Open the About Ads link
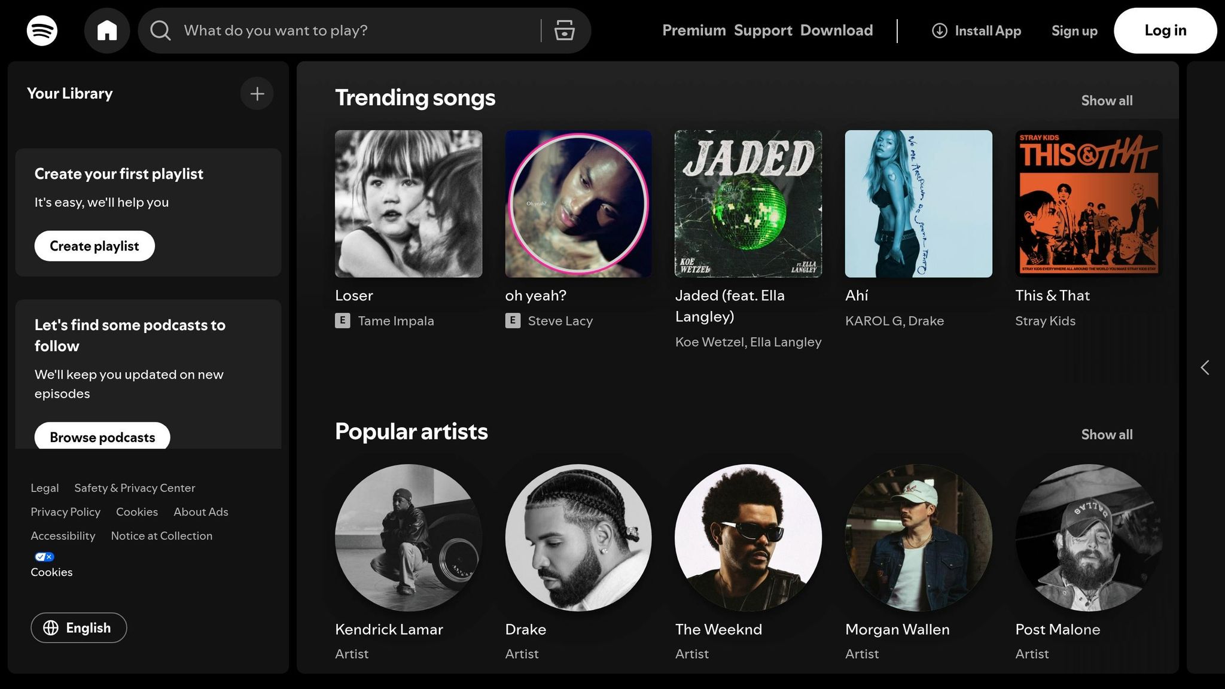1225x689 pixels. pos(201,512)
